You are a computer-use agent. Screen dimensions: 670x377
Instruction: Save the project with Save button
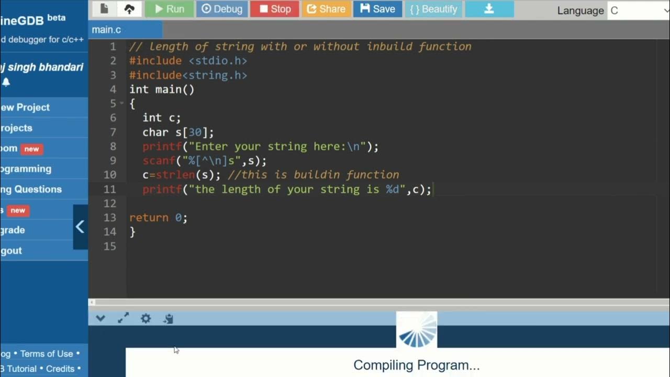point(378,9)
